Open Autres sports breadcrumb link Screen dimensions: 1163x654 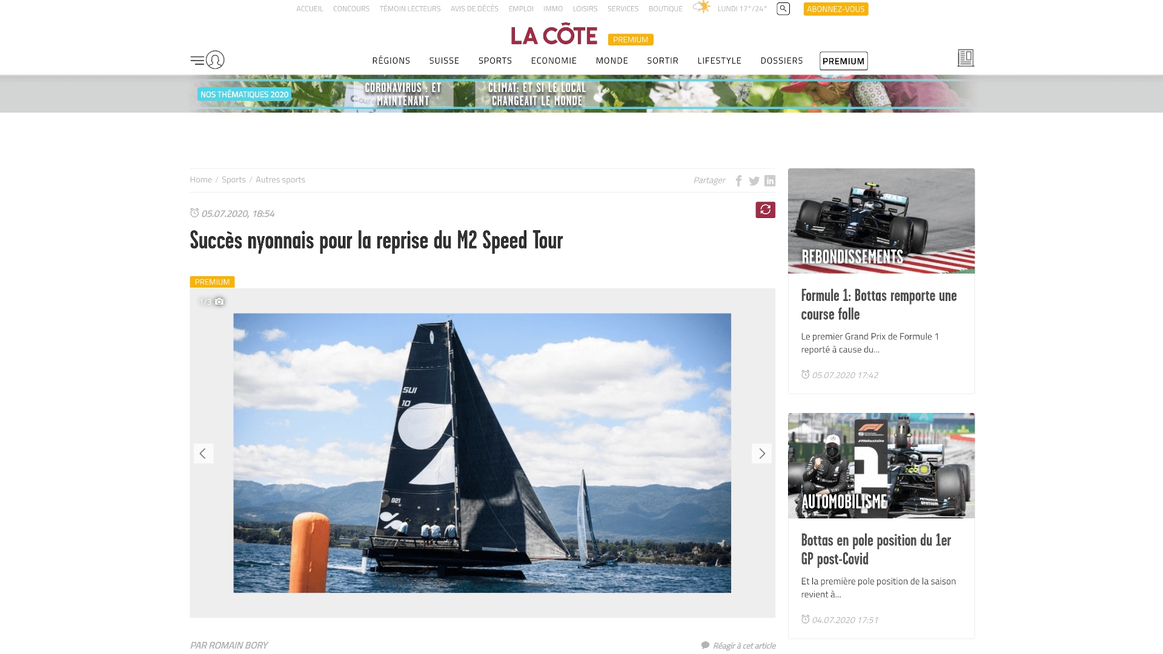(280, 180)
